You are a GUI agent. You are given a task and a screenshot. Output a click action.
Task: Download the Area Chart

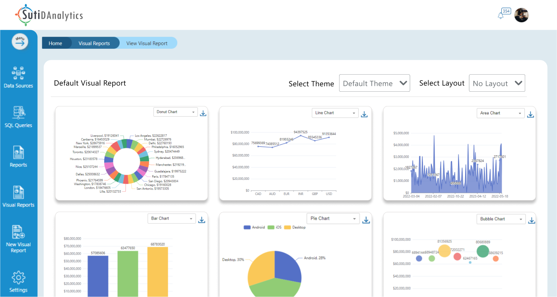click(530, 114)
